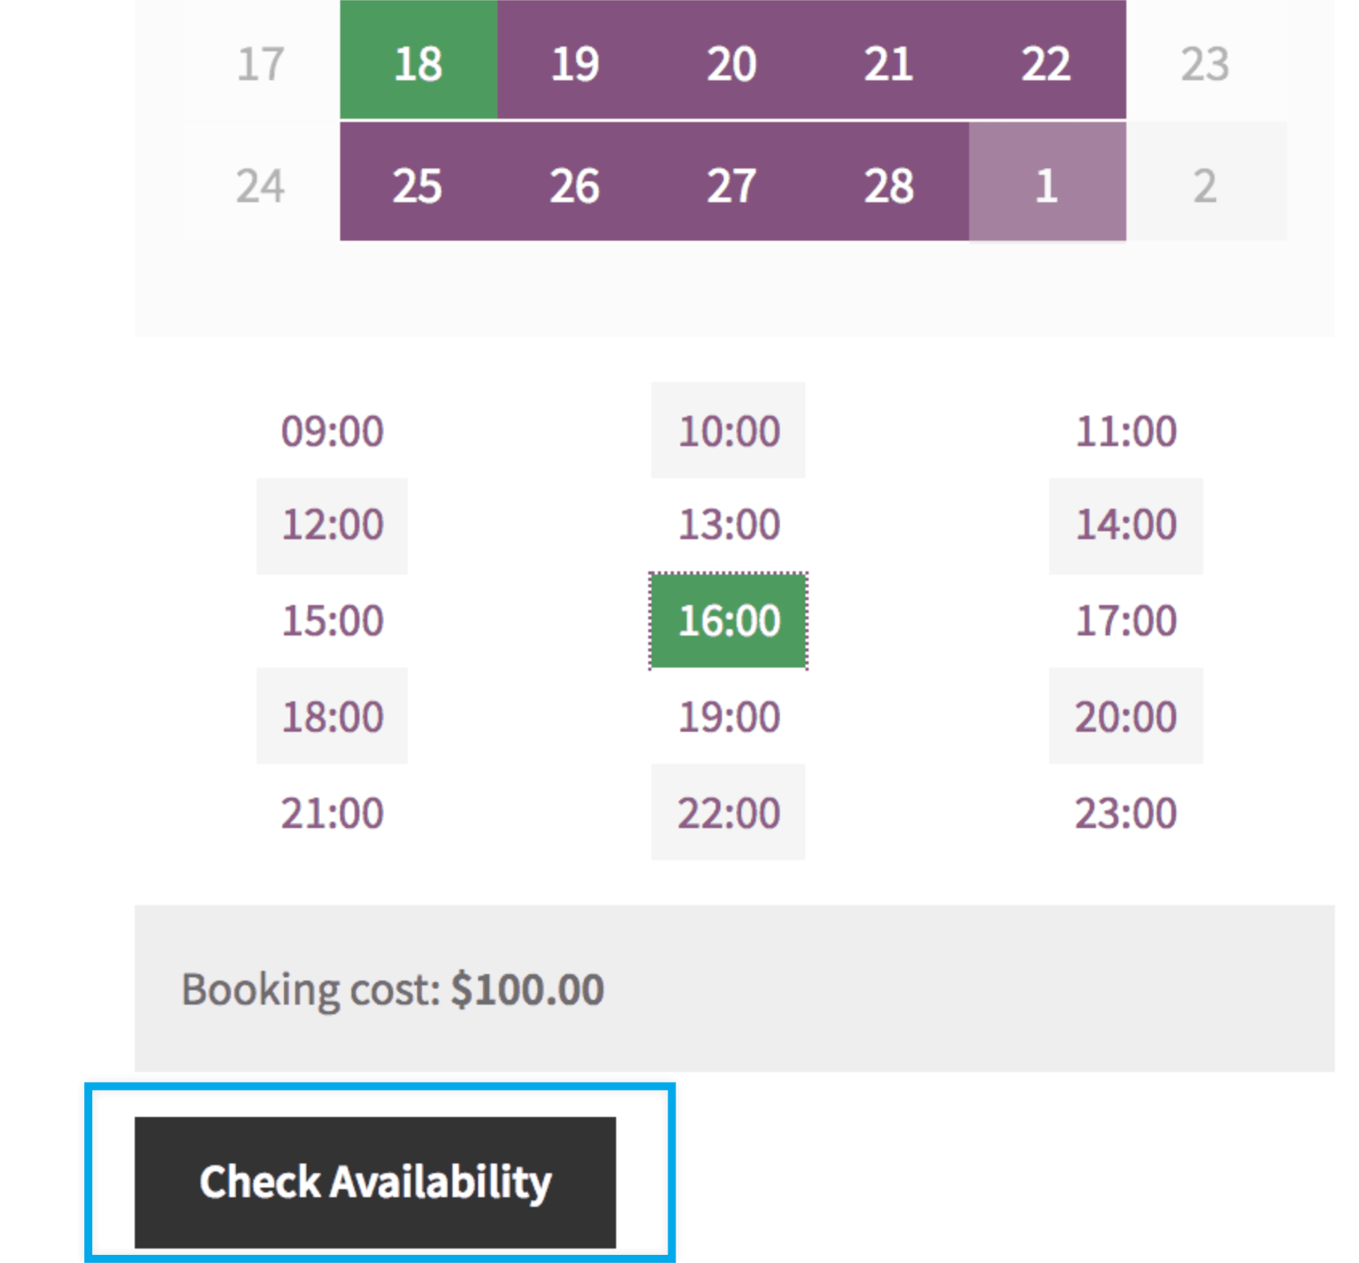Choose the 20:00 time slot

pyautogui.click(x=1124, y=717)
